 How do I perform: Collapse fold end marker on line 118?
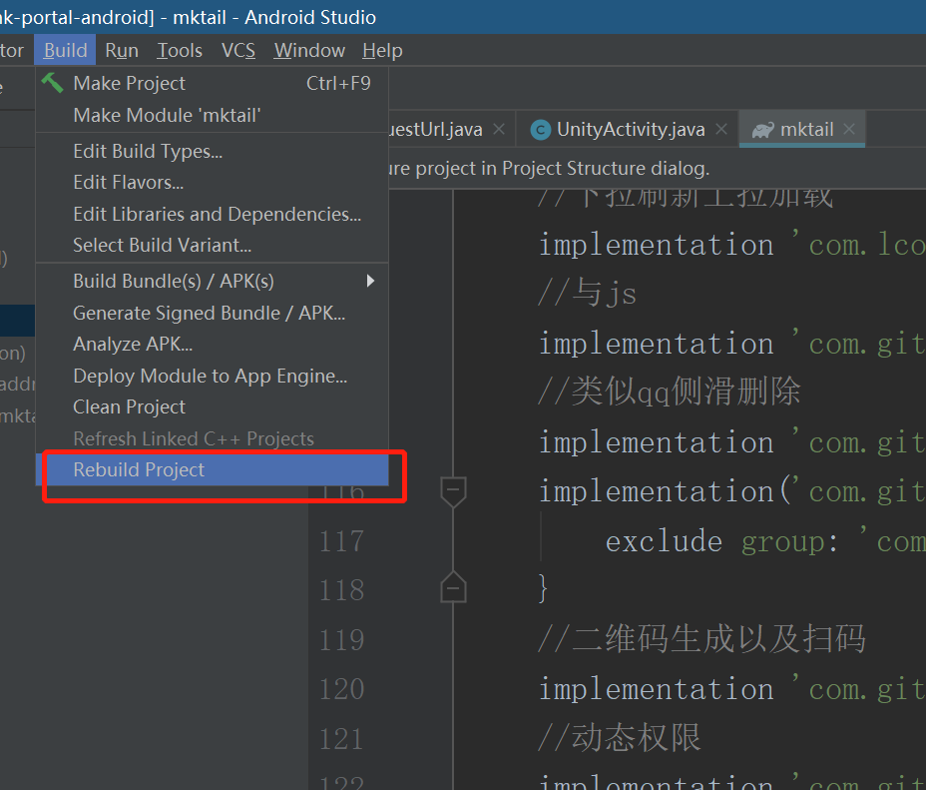(x=454, y=587)
